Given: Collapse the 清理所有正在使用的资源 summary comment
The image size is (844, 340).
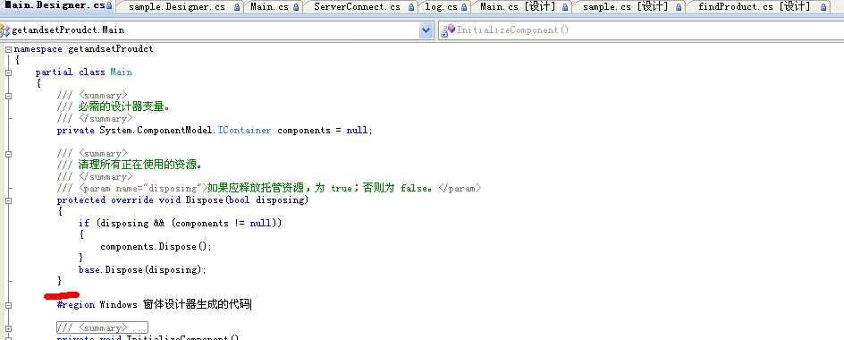Looking at the screenshot, I should [x=9, y=154].
